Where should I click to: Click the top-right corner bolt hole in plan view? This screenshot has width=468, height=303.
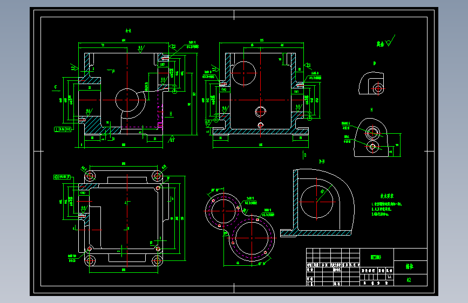tap(157, 176)
